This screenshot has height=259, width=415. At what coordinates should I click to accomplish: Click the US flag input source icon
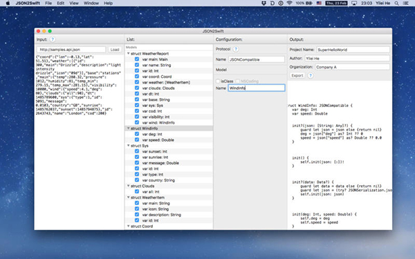[319, 3]
